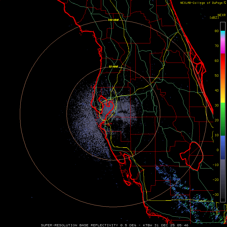The height and width of the screenshot is (227, 227).
Task: Click the -30 value on the dBZ scale
Action: point(216,195)
